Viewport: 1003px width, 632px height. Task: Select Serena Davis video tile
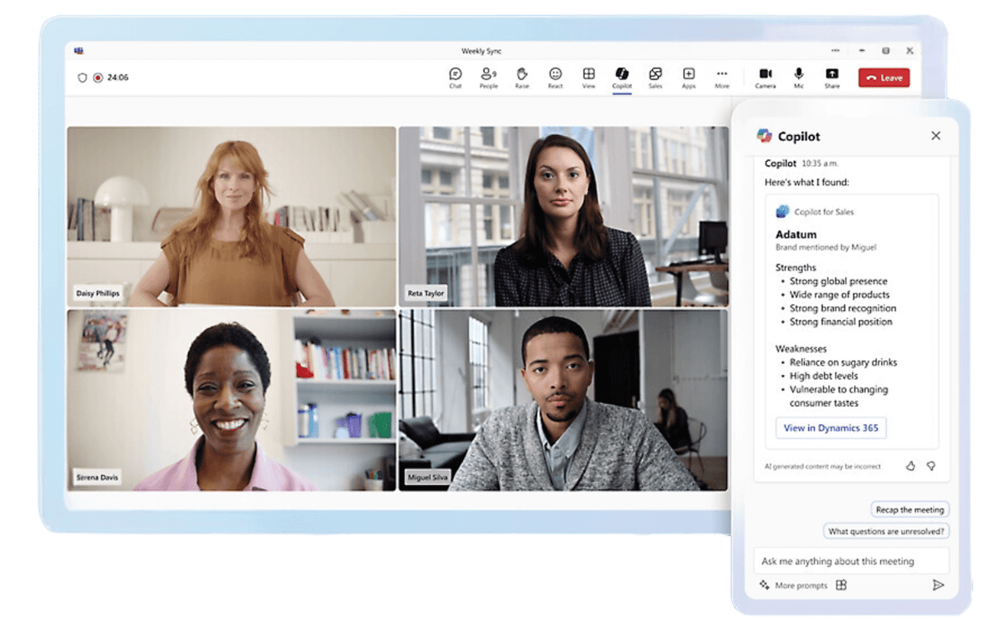pyautogui.click(x=232, y=400)
